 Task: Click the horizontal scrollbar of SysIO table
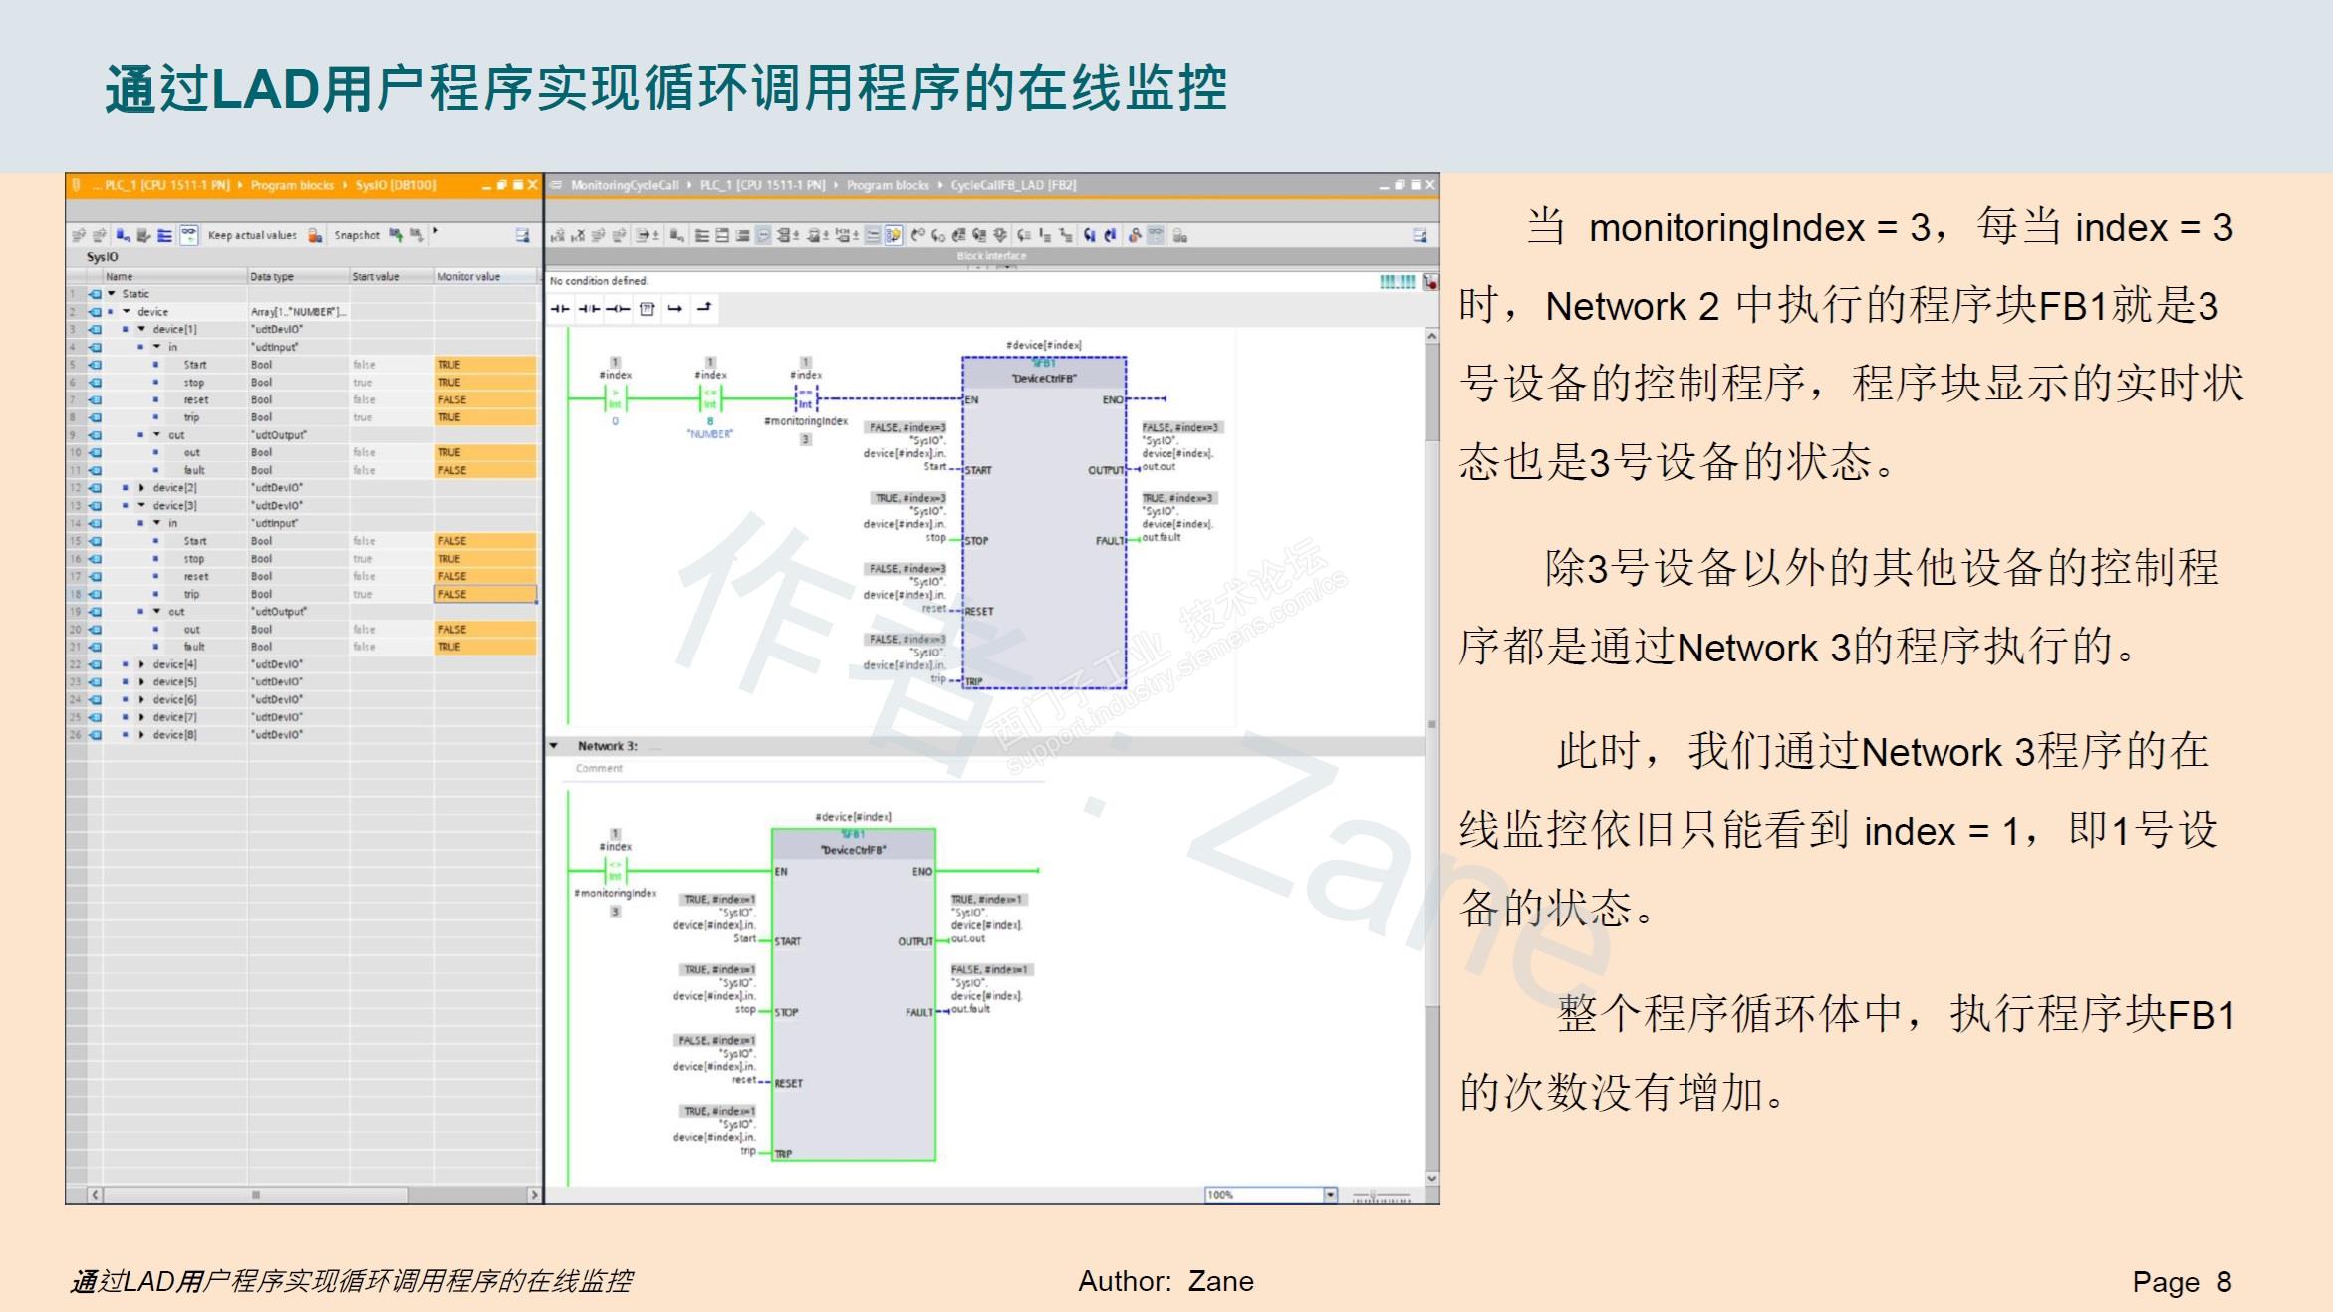255,1194
